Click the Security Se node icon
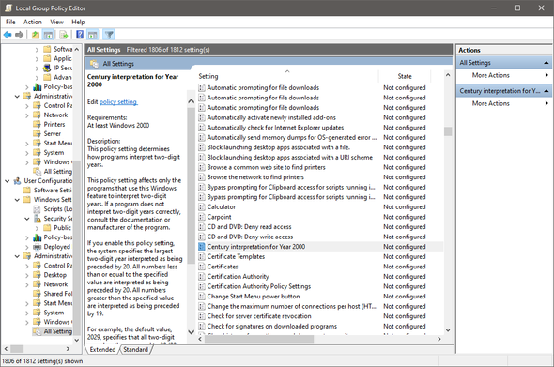554x367 pixels. 38,219
